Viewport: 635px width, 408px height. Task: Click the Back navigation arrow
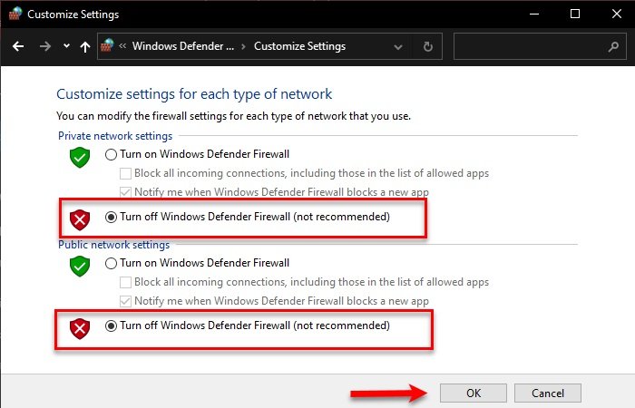tap(18, 46)
